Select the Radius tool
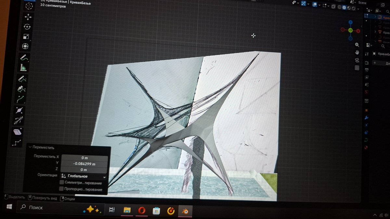The image size is (390, 219). click(x=19, y=110)
